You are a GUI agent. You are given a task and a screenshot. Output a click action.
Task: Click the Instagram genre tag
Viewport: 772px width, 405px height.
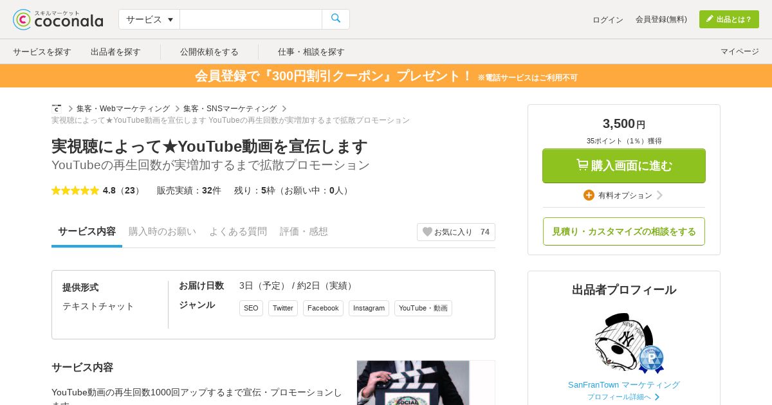point(369,308)
